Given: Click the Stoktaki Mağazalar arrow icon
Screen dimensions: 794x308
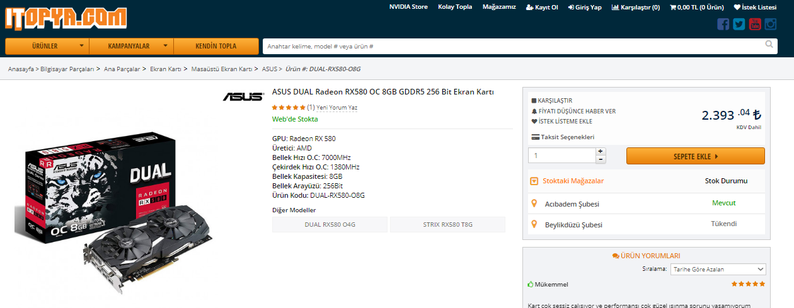Looking at the screenshot, I should tap(534, 181).
